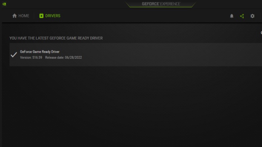Click the partially visible button at right edge

point(261,33)
